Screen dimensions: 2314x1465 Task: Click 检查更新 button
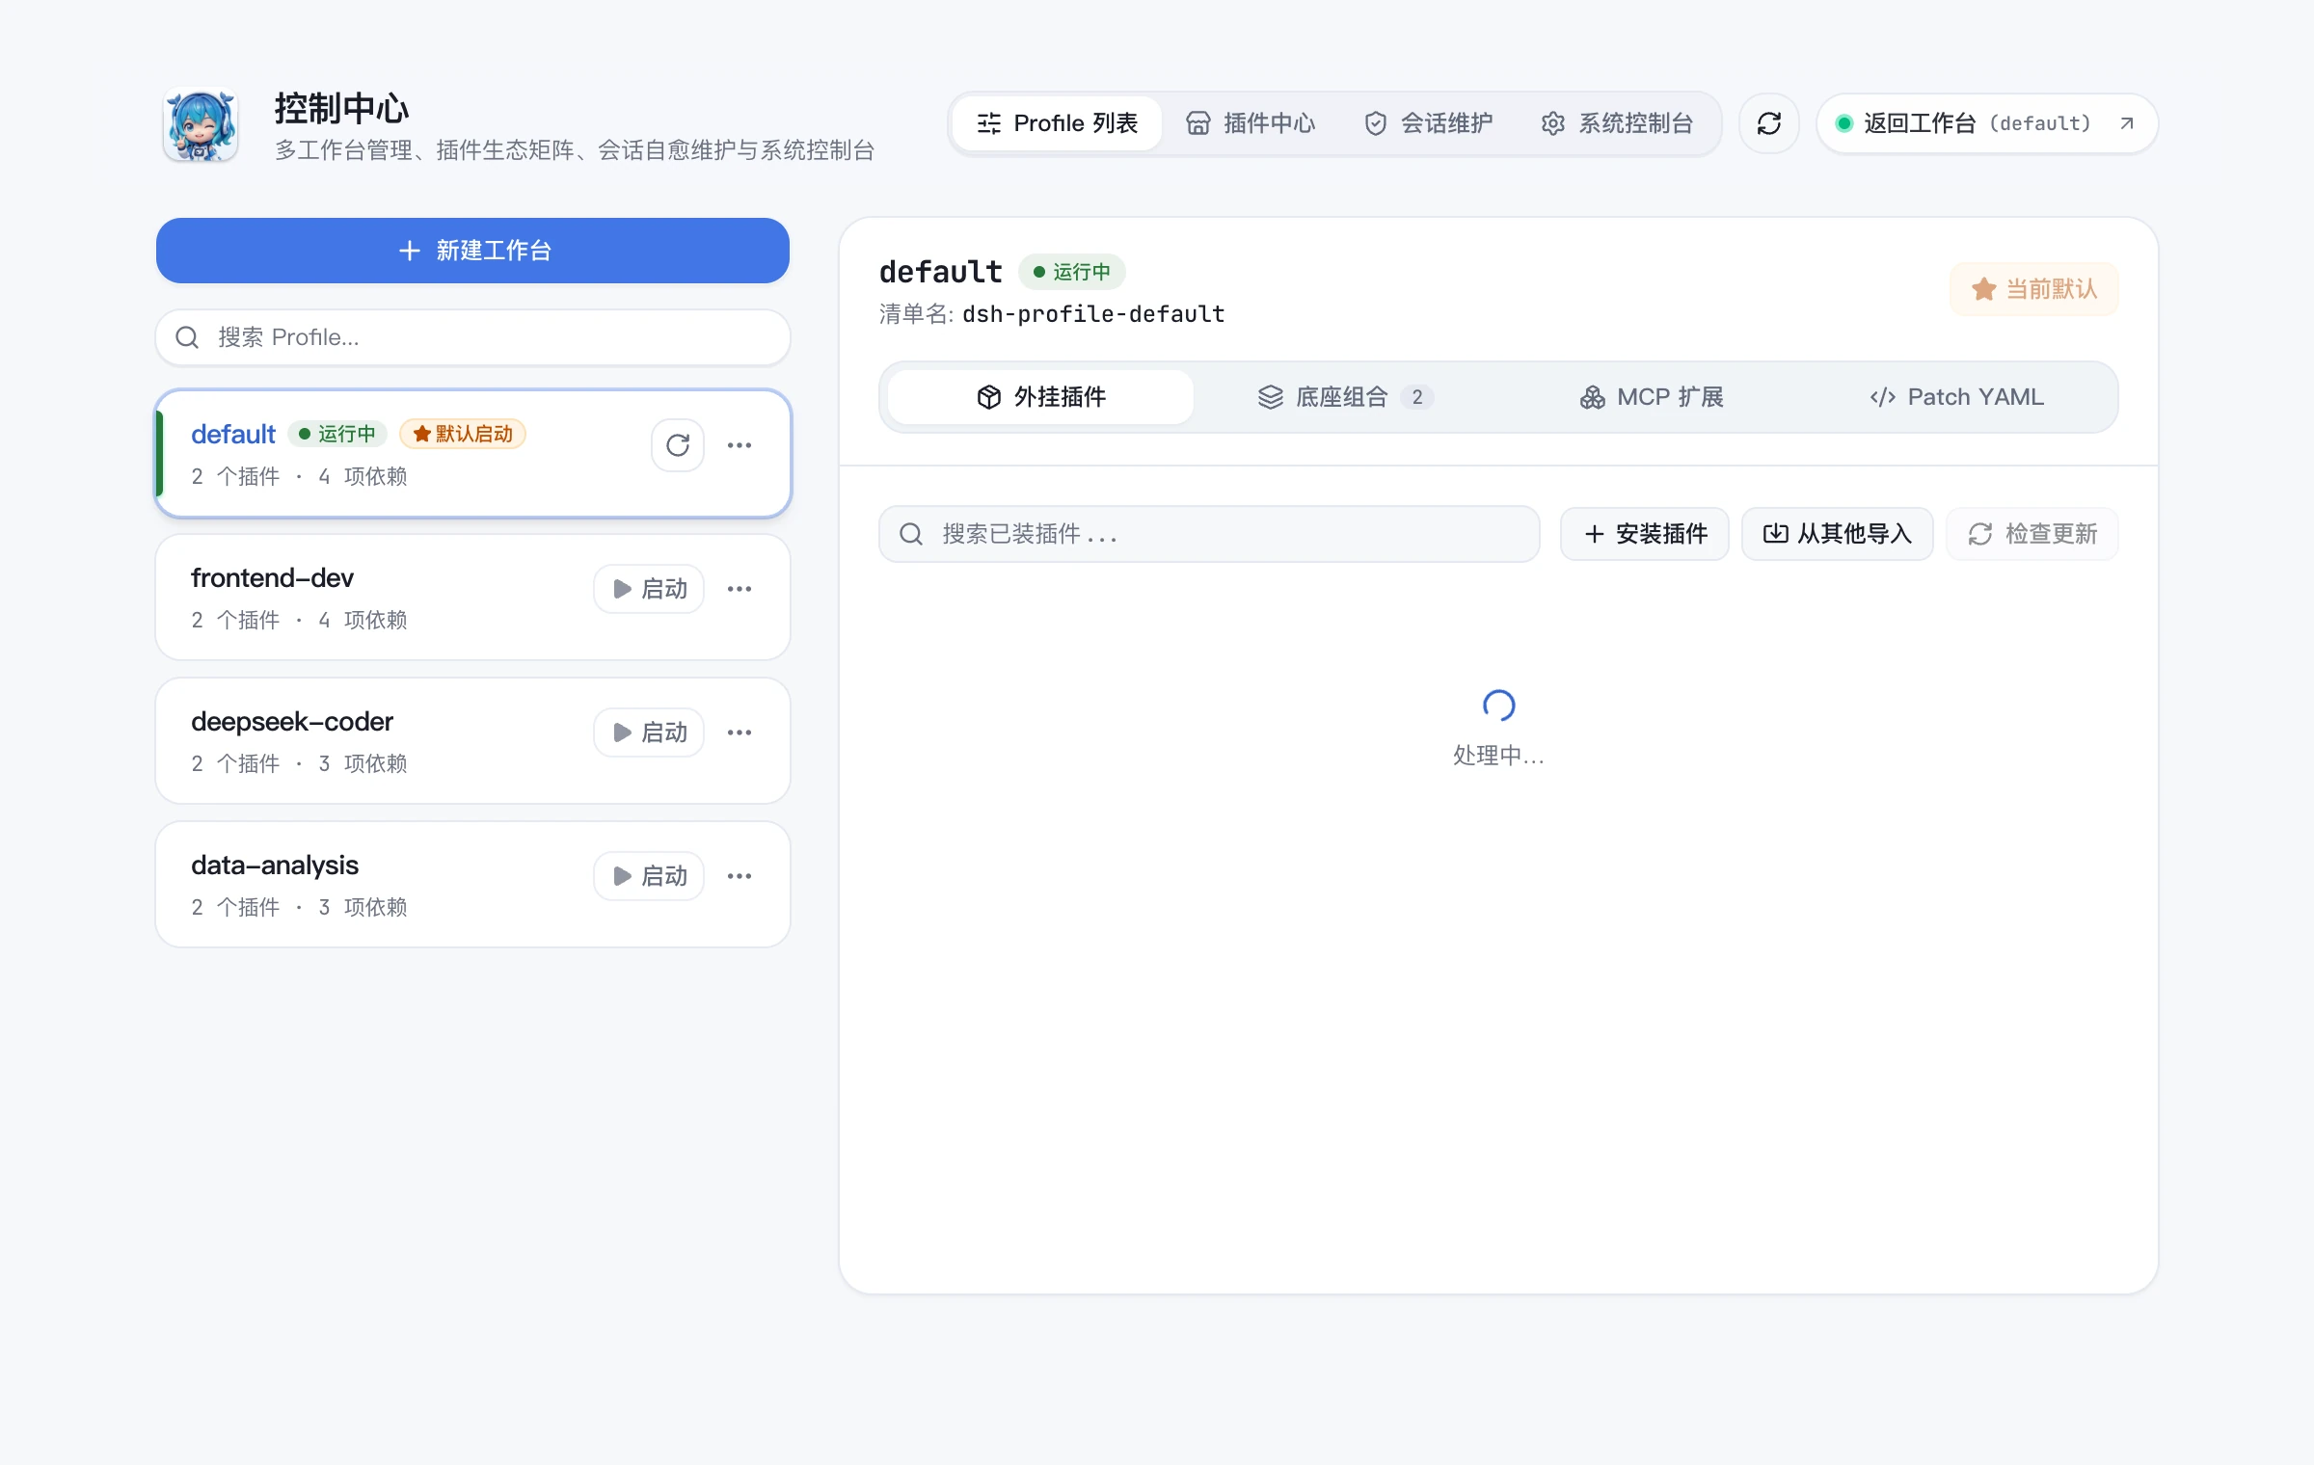[2032, 534]
